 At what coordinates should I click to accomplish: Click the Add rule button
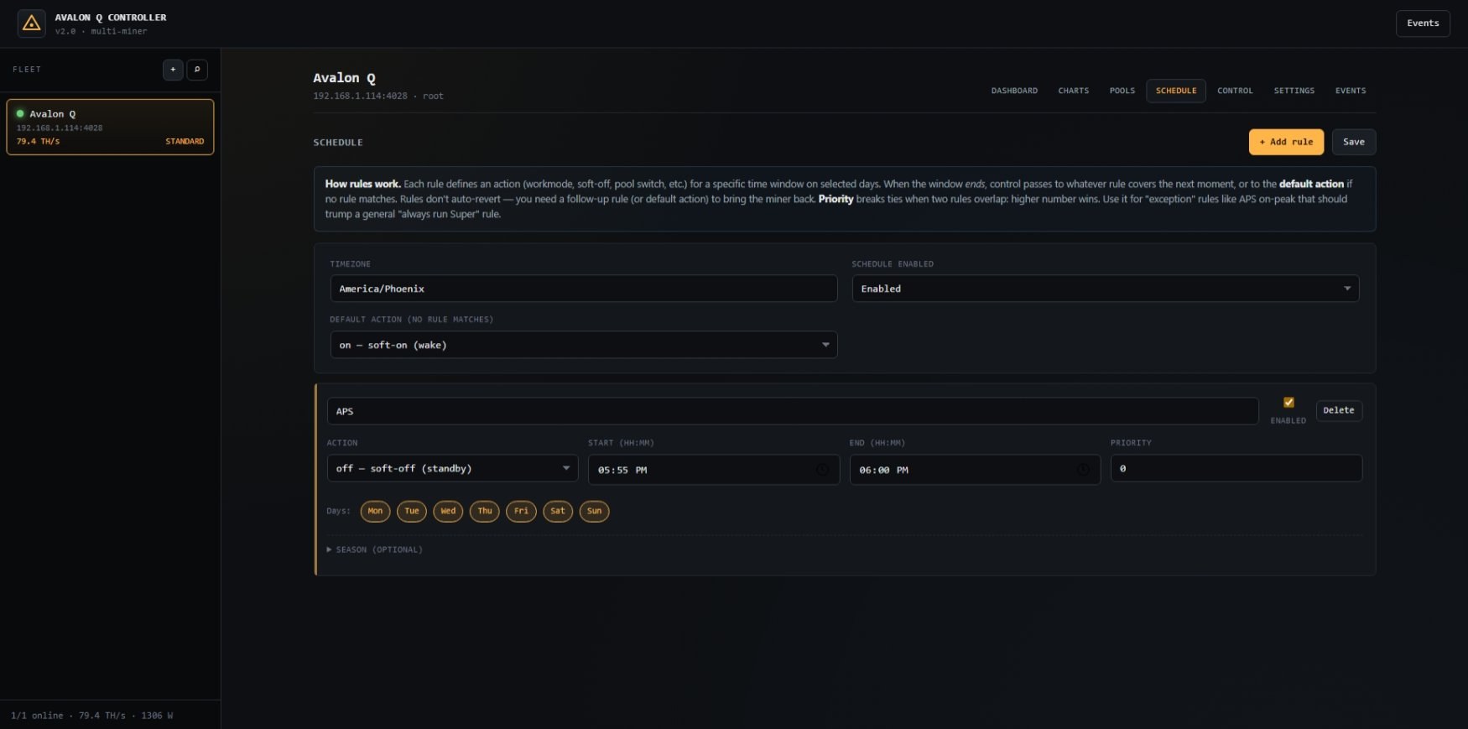1286,142
